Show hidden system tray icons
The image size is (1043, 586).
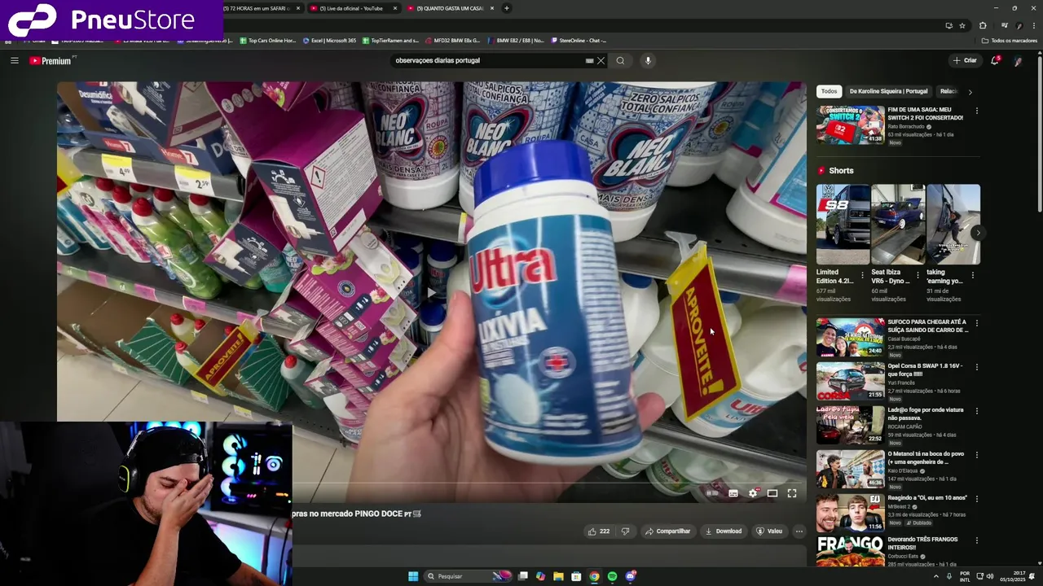tap(935, 576)
